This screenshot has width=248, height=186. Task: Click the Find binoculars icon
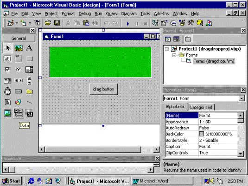pos(95,23)
